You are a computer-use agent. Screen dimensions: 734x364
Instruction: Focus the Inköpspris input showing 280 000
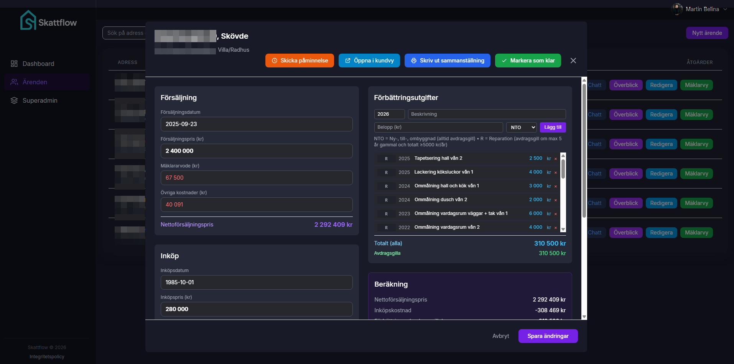(257, 309)
